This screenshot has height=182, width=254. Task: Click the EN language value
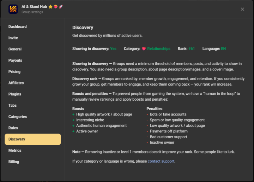(223, 49)
